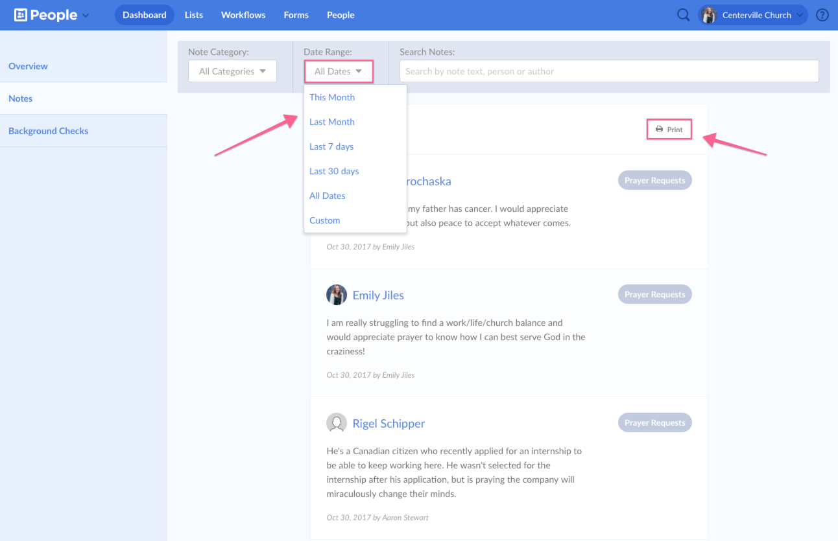838x541 pixels.
Task: Choose Last 7 days option
Action: tap(331, 146)
